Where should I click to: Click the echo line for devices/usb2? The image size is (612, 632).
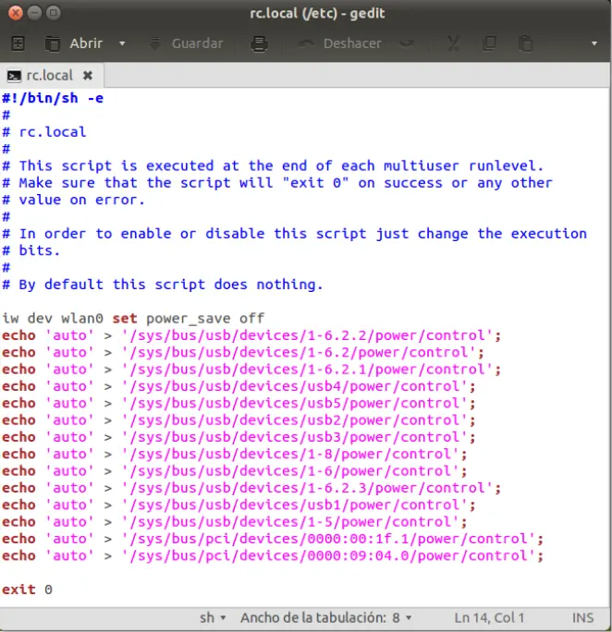click(x=239, y=420)
